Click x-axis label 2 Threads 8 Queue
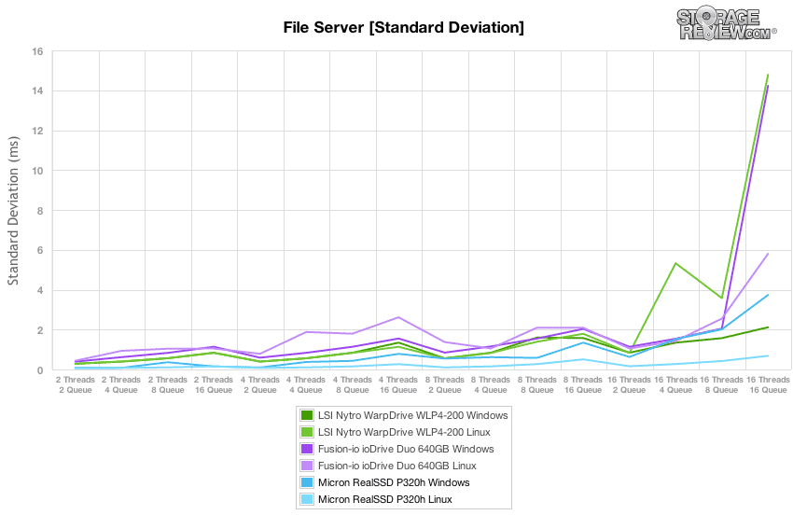 (168, 385)
